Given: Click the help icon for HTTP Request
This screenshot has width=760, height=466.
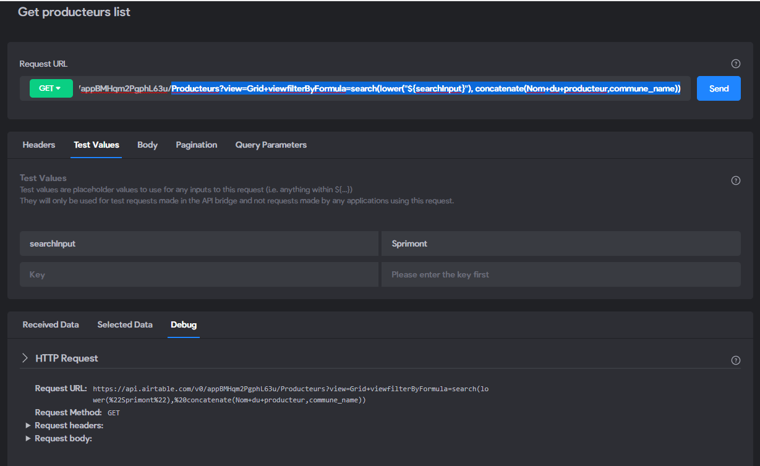Looking at the screenshot, I should click(736, 360).
